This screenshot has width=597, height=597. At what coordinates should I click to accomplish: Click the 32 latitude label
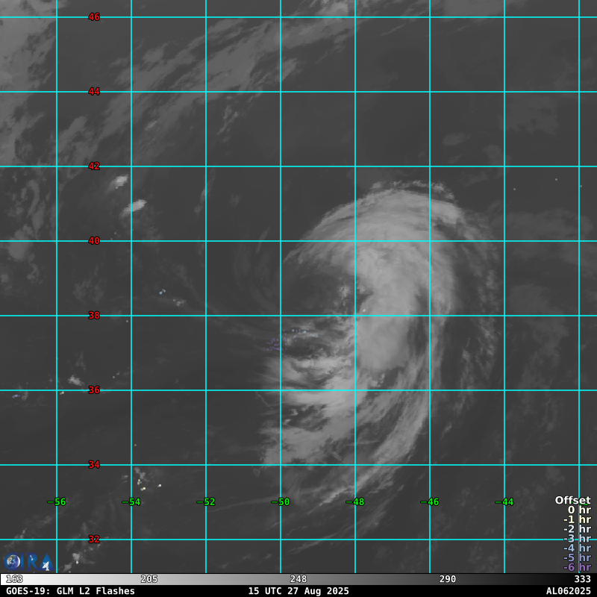94,539
